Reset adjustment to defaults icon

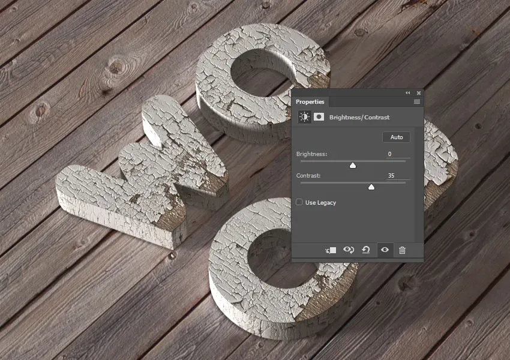366,250
